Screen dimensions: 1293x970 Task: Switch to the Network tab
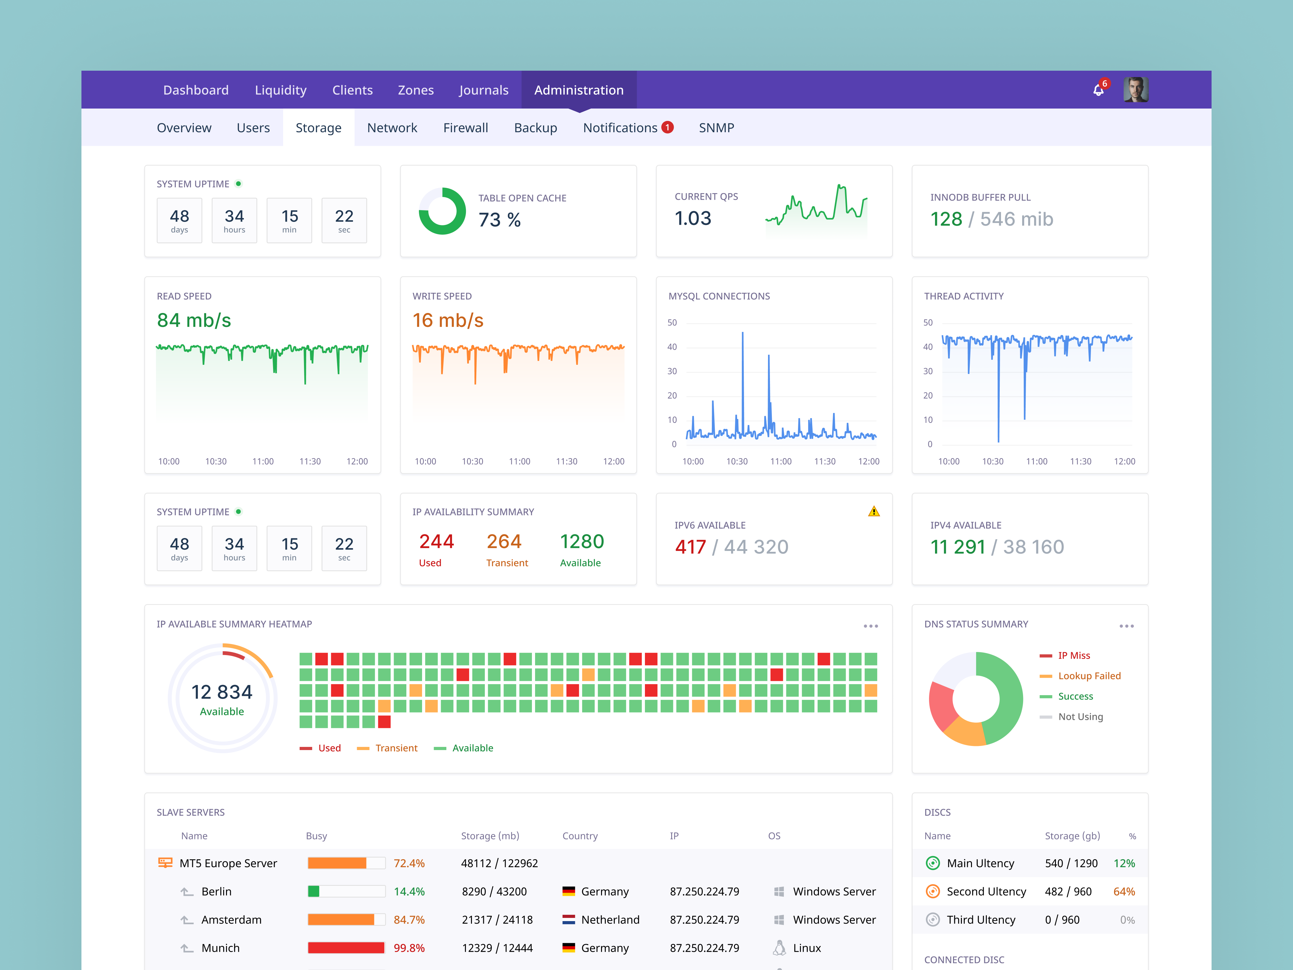click(392, 127)
